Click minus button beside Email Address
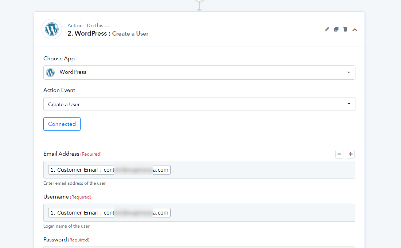 [x=339, y=154]
